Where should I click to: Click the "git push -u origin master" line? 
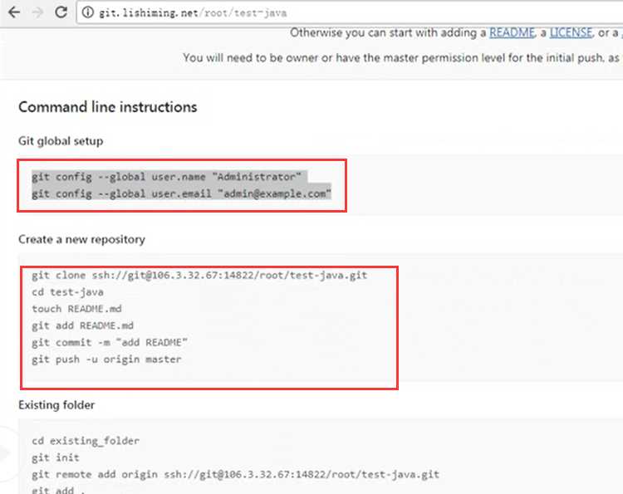tap(106, 359)
